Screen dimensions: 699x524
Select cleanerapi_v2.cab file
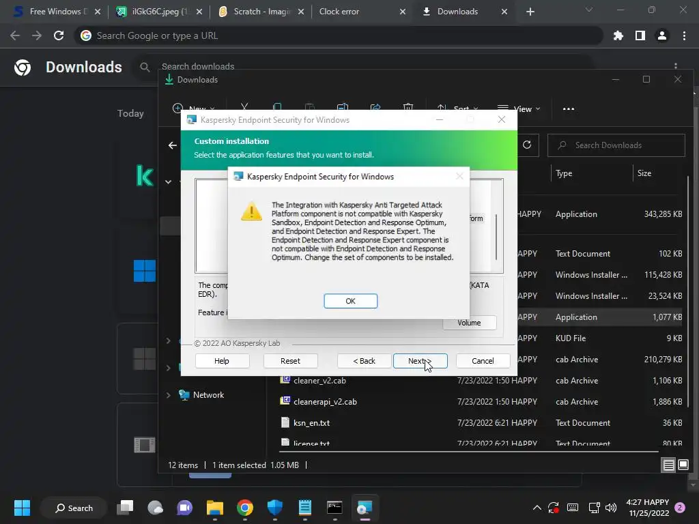[325, 401]
